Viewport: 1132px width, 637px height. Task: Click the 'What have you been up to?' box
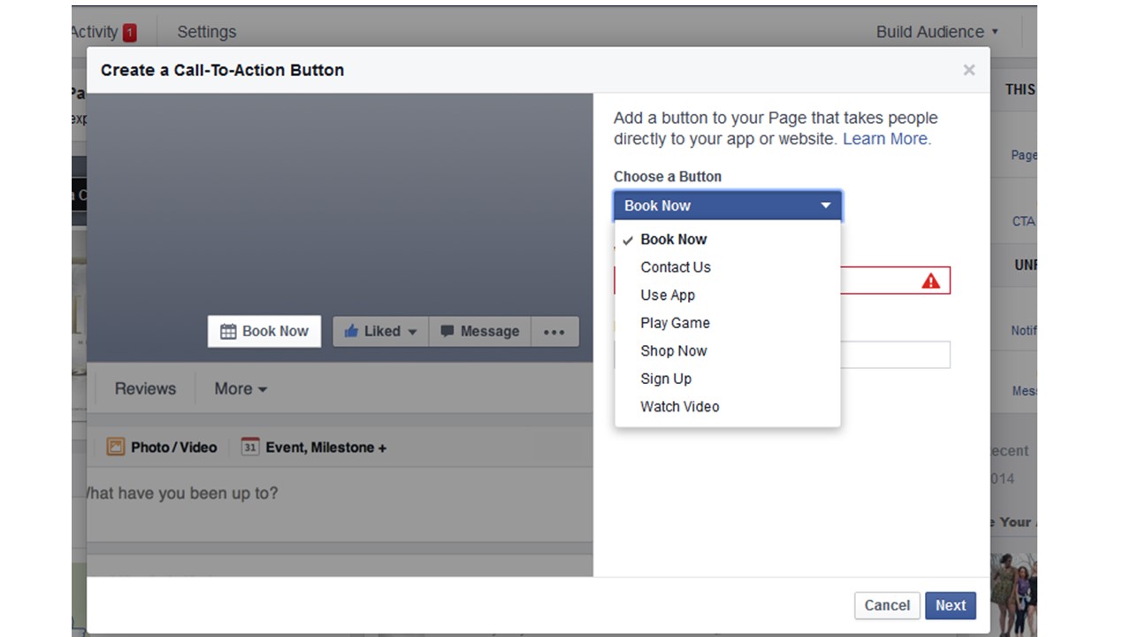coord(340,504)
